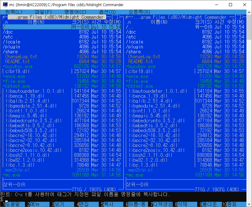Select clbr19.dll in left panel

tap(62, 71)
